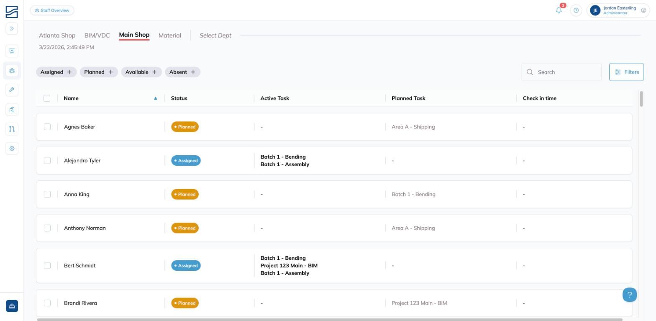The image size is (656, 321).
Task: Click the name Brandi Rivera
Action: pyautogui.click(x=80, y=303)
